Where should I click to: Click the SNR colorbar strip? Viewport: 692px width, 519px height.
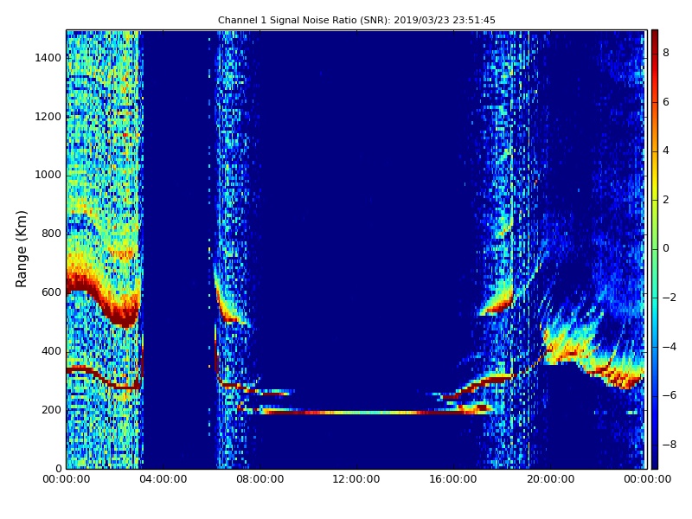click(x=655, y=249)
